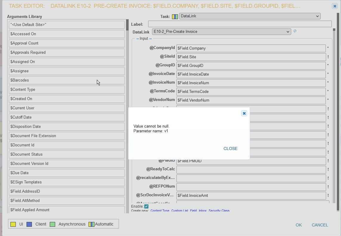Click the Custom List create-new link
Screen dimensions: 341x236
[x=180, y=211]
